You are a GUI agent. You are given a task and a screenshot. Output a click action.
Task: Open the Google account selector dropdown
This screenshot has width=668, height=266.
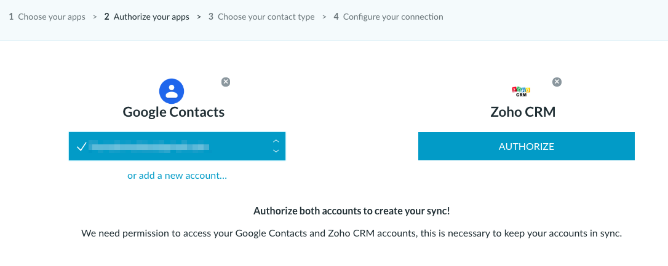(177, 146)
